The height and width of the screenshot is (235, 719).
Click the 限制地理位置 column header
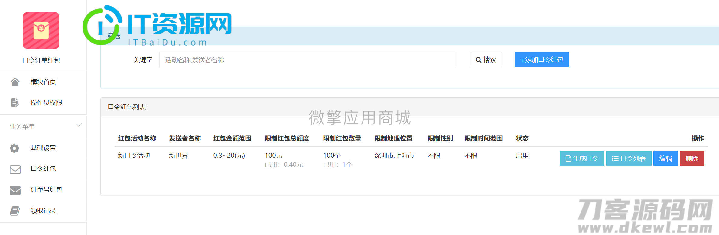click(x=393, y=138)
